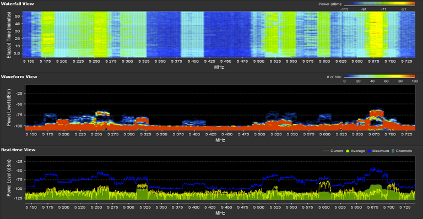Click the red peak near 5 675 in the Waveform plot
423x219 pixels.
(x=376, y=113)
